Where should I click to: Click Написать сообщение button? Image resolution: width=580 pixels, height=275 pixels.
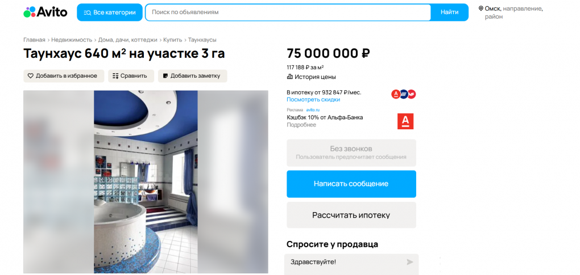click(x=351, y=184)
